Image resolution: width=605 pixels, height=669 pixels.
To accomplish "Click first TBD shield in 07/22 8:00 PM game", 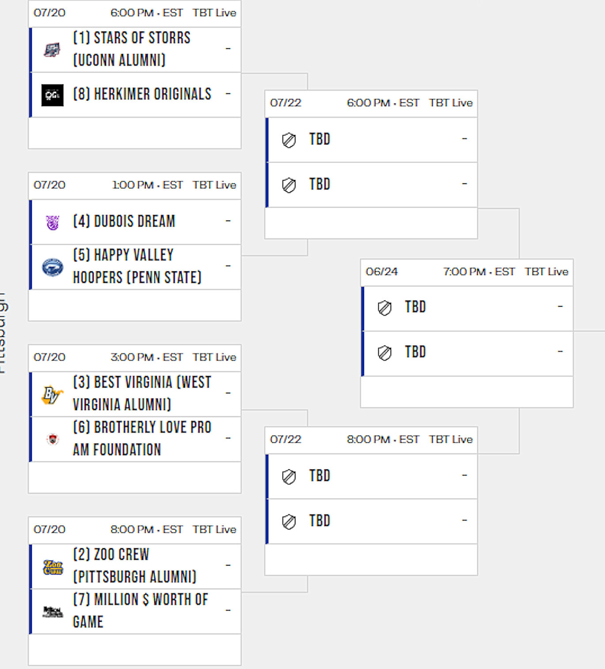I will tap(289, 477).
